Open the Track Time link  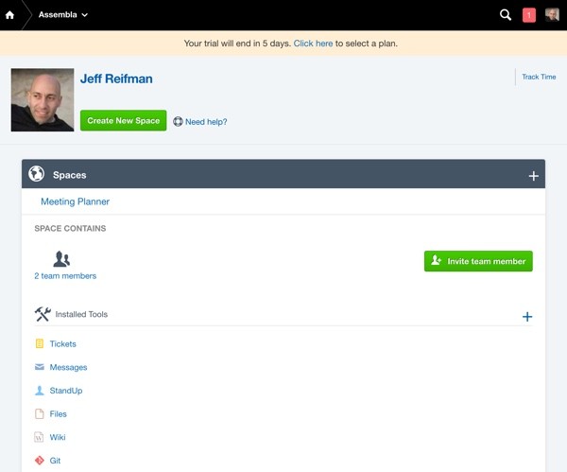coord(539,77)
